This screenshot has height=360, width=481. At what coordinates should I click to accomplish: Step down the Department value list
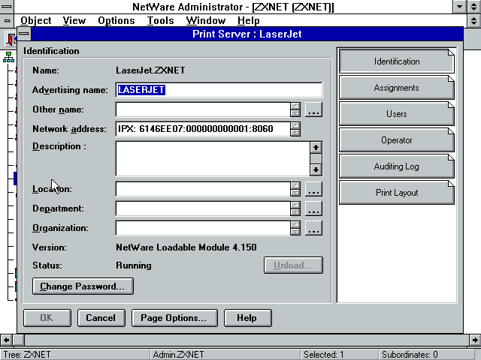click(295, 212)
